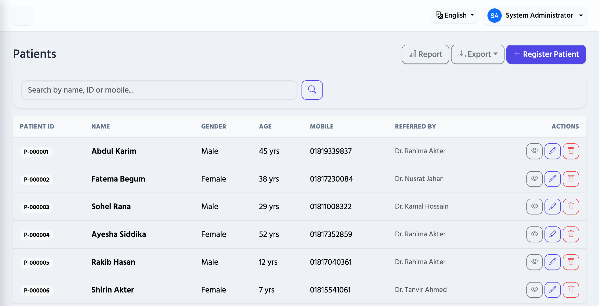Click the magnifier search button
This screenshot has height=306, width=599.
312,90
